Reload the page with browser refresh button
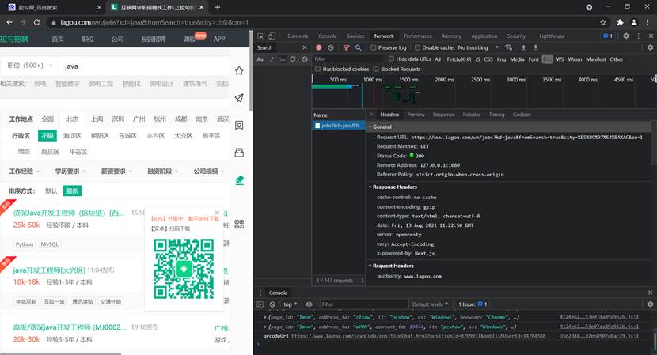Image resolution: width=657 pixels, height=355 pixels. point(37,22)
